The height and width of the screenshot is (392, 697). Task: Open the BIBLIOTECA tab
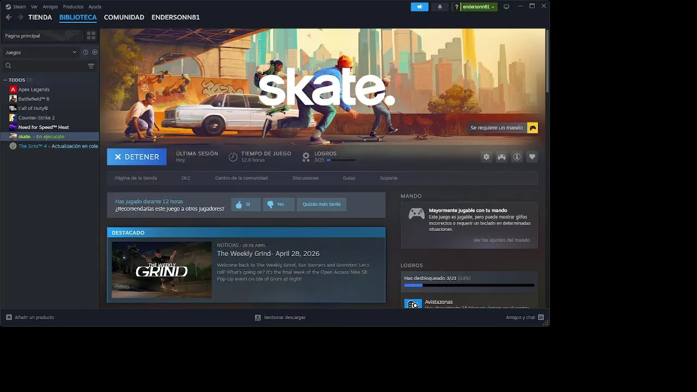click(78, 17)
